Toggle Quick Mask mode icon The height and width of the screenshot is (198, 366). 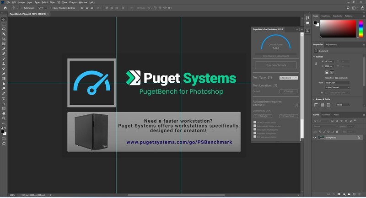click(x=4, y=139)
